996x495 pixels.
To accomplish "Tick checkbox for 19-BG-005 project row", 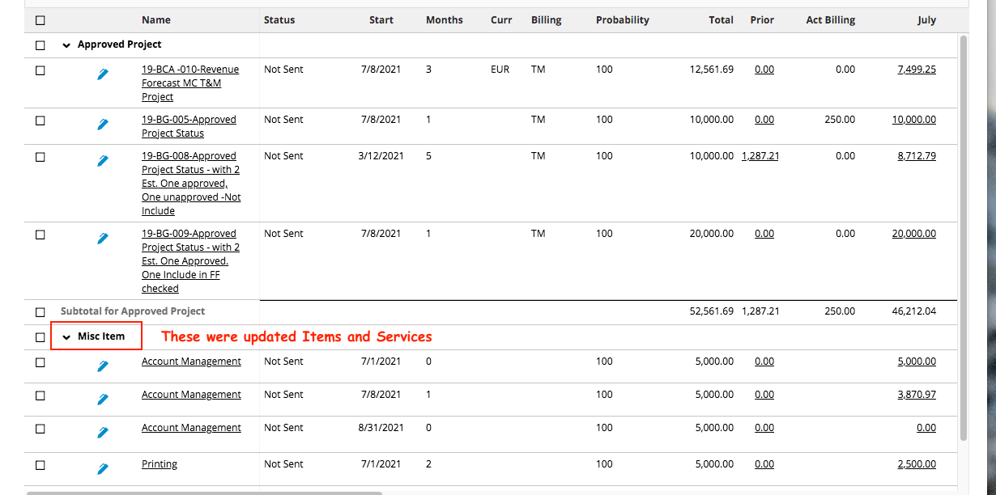I will (40, 121).
